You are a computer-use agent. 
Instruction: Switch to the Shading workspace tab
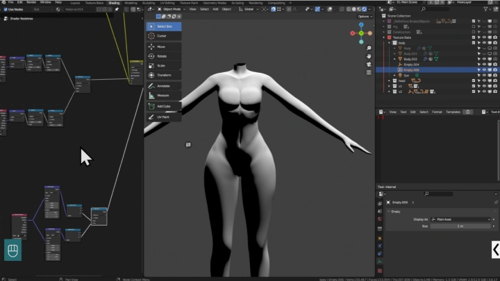[113, 3]
